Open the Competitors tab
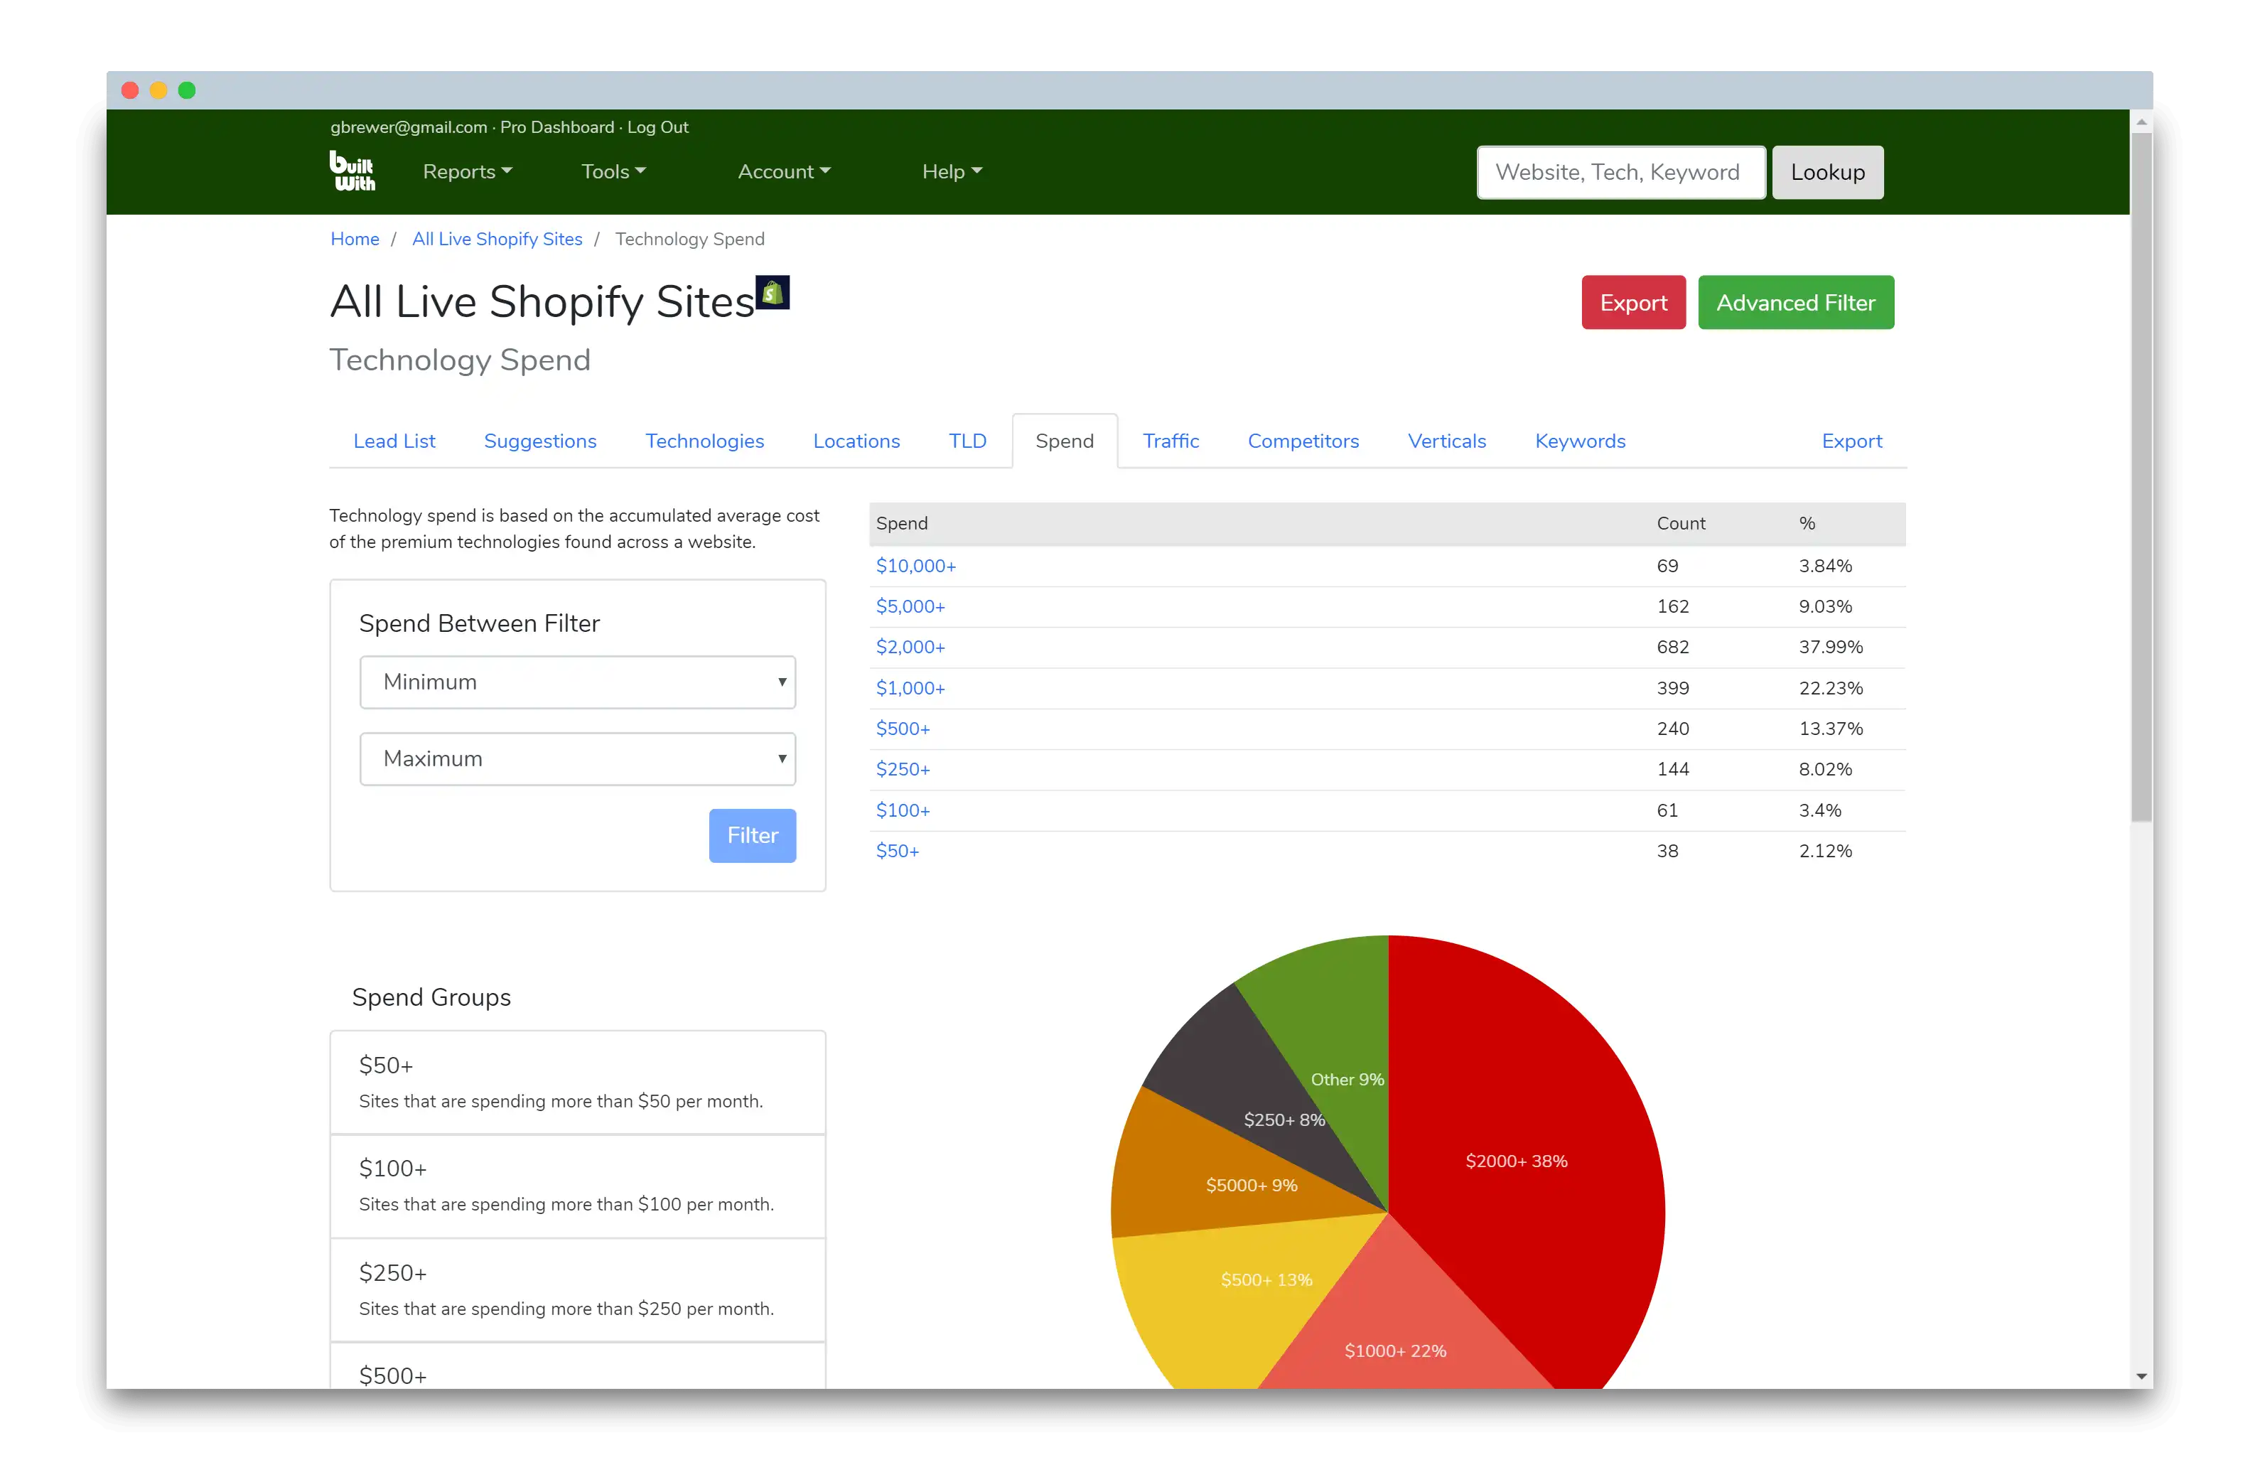The image size is (2260, 1460). tap(1303, 441)
